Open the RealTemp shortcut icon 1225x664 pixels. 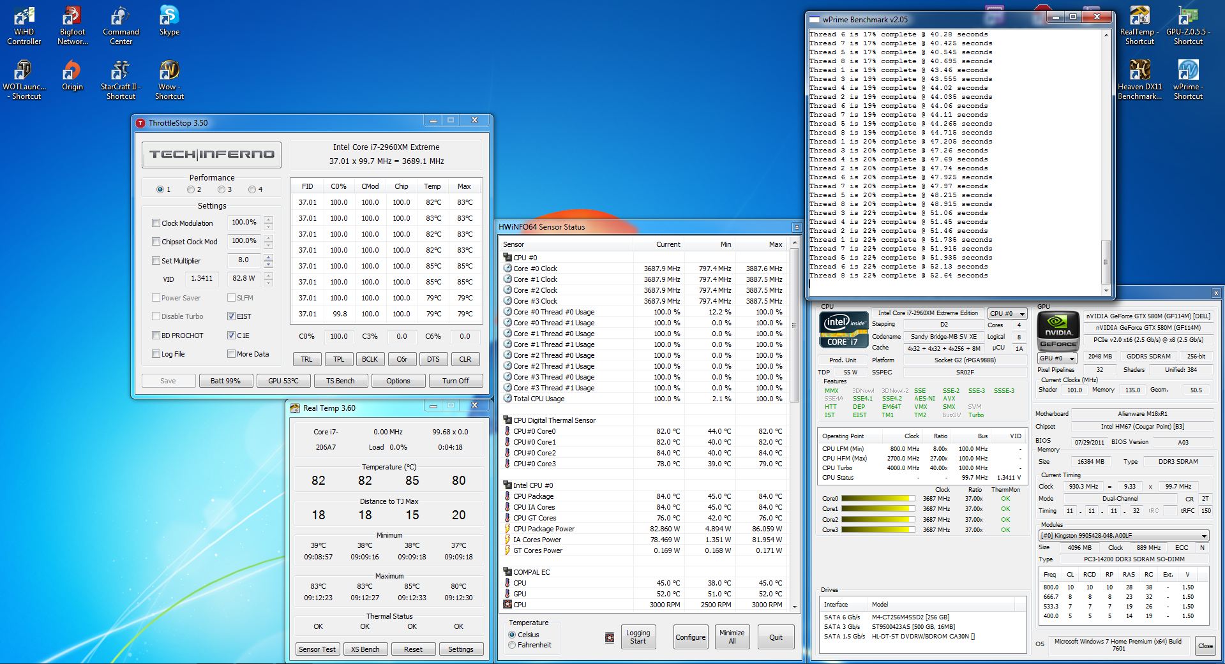1139,26
